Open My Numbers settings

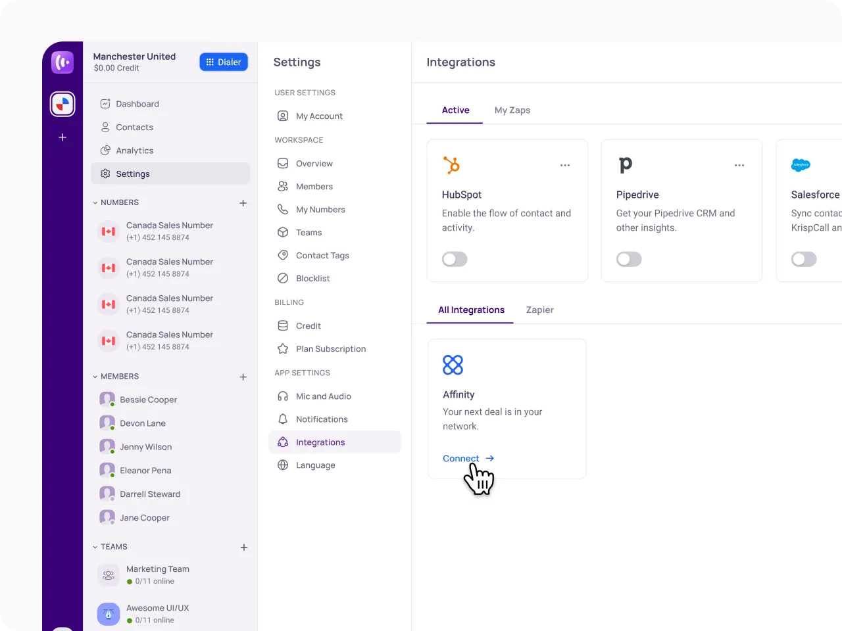point(311,210)
